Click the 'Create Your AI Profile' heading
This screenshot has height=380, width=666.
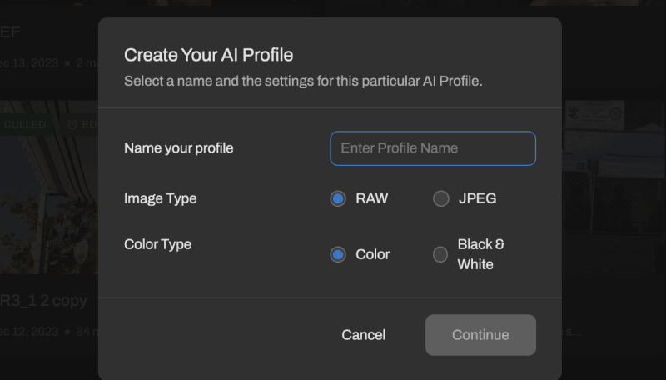click(x=208, y=56)
